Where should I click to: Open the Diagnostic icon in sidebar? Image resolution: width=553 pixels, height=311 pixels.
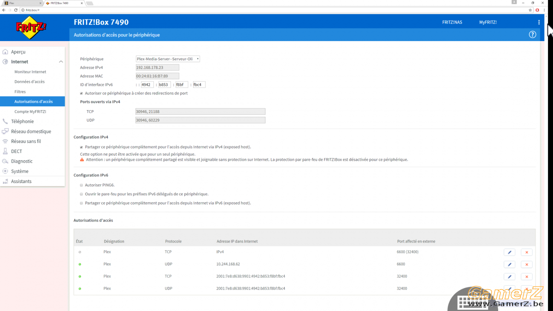6,161
